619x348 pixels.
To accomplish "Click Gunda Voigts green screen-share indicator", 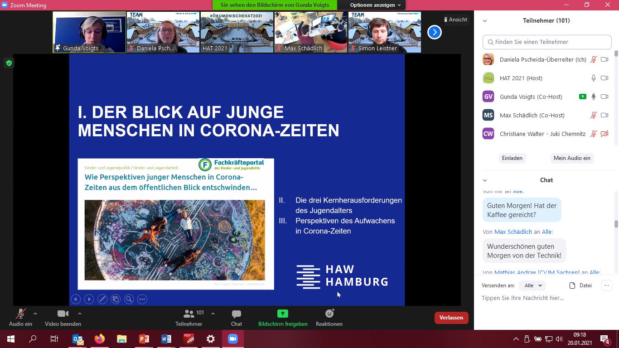I will click(x=583, y=97).
